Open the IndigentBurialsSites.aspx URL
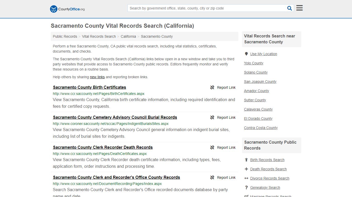Image resolution: width=352 pixels, height=197 pixels. tap(111, 124)
